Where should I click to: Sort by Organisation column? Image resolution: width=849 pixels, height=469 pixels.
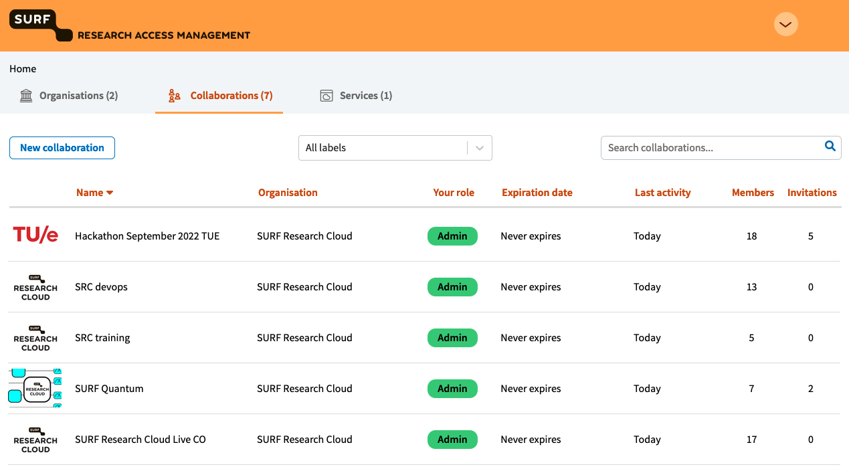point(288,193)
